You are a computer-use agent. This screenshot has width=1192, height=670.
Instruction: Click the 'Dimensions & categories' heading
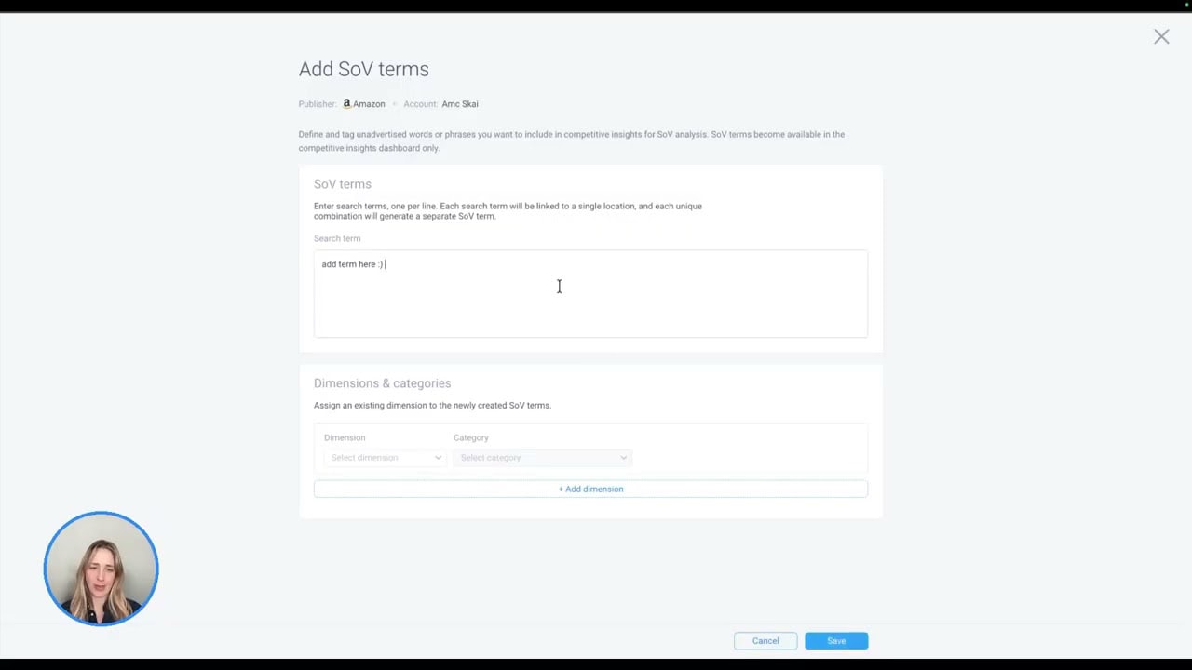[382, 383]
